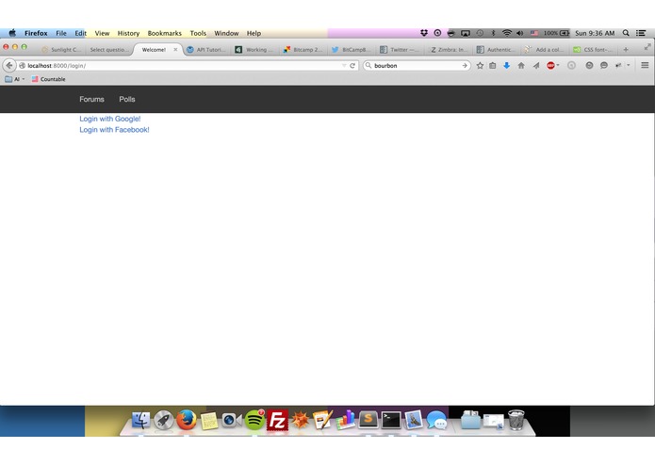
Task: Click the Login with Facebook! link
Action: click(114, 130)
